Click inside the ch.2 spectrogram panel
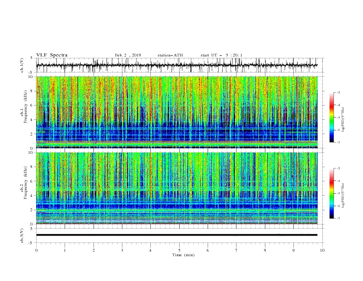Viewport: 363px width, 281px height. pos(176,188)
